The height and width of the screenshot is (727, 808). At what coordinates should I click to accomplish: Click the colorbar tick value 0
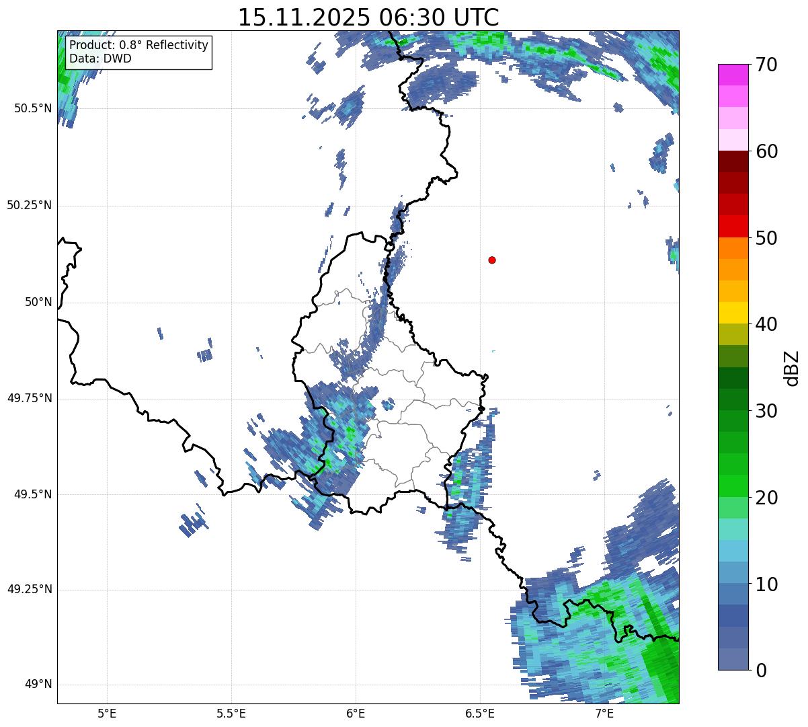pyautogui.click(x=760, y=671)
